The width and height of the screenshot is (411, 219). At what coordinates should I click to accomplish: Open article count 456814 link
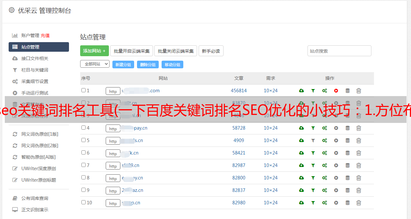(239, 91)
